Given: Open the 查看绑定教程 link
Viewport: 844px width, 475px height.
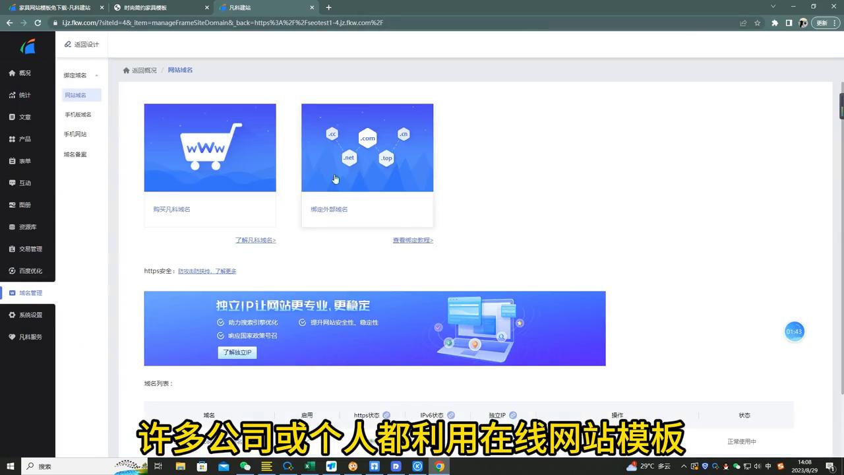Looking at the screenshot, I should pos(413,239).
